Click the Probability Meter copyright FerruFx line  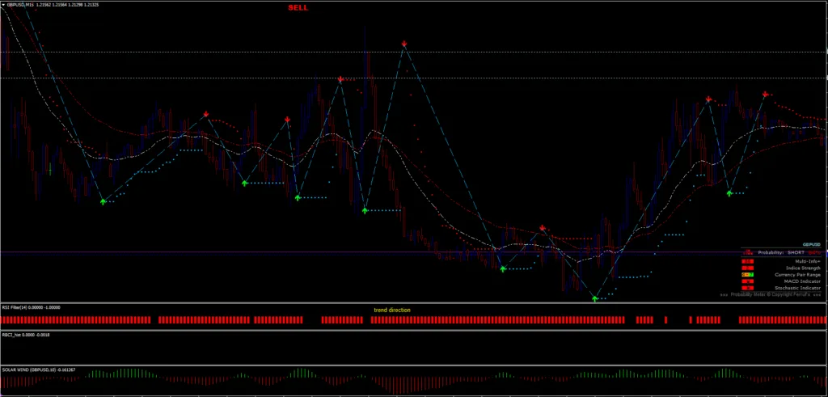pyautogui.click(x=771, y=294)
